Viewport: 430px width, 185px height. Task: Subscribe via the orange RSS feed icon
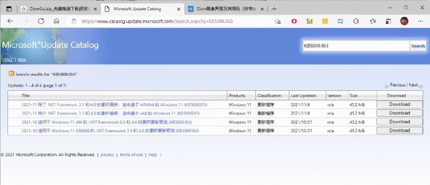[11, 74]
